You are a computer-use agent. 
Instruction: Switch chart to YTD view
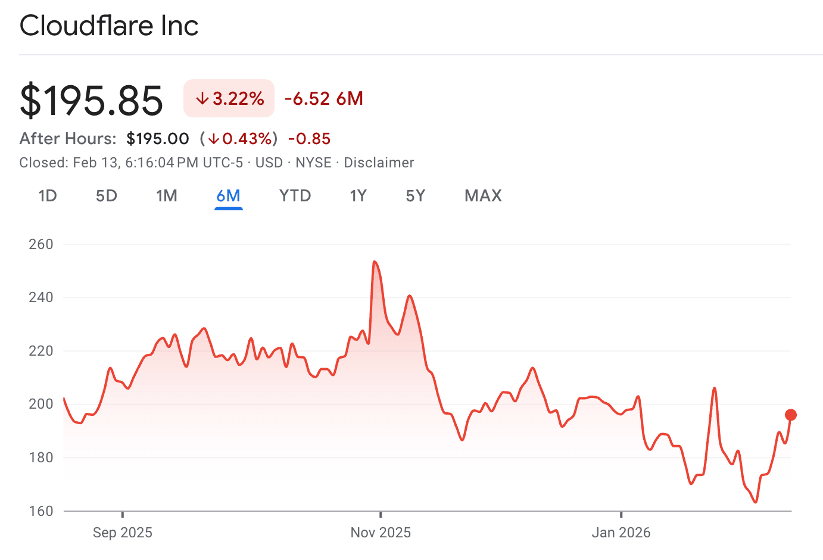tap(295, 196)
